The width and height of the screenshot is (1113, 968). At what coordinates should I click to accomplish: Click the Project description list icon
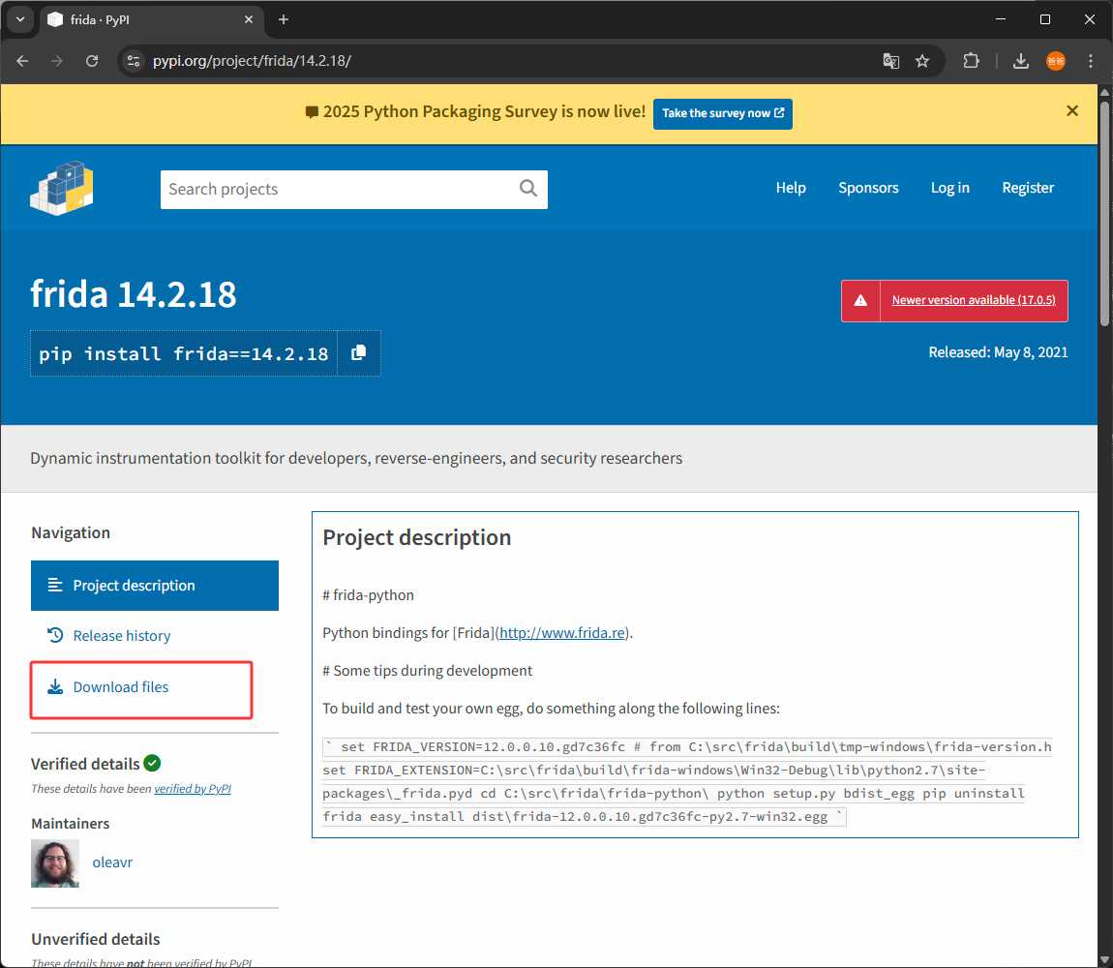pyautogui.click(x=54, y=586)
